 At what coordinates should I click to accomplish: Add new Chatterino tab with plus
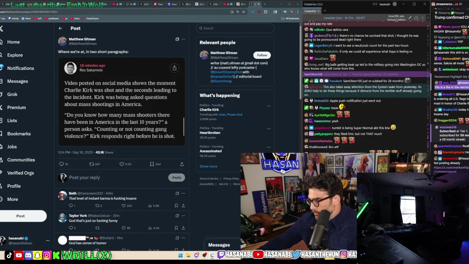325,11
